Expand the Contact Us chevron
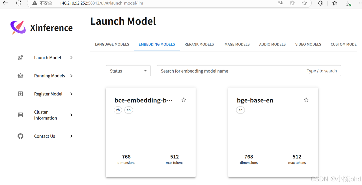 71,136
